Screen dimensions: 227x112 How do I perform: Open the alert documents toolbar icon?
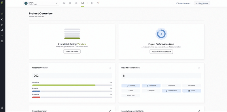click(x=64, y=3)
